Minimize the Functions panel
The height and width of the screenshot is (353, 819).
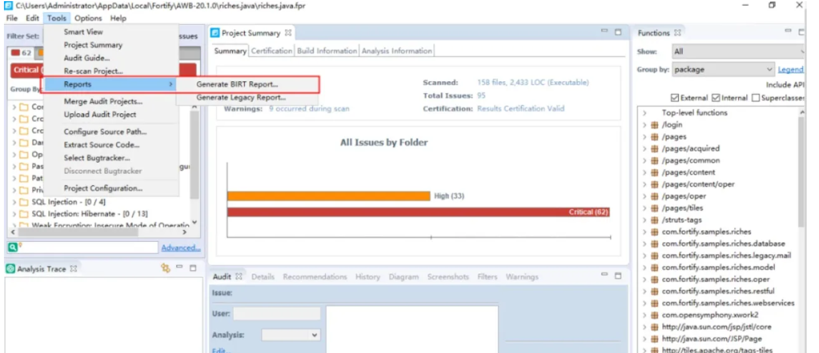point(789,31)
